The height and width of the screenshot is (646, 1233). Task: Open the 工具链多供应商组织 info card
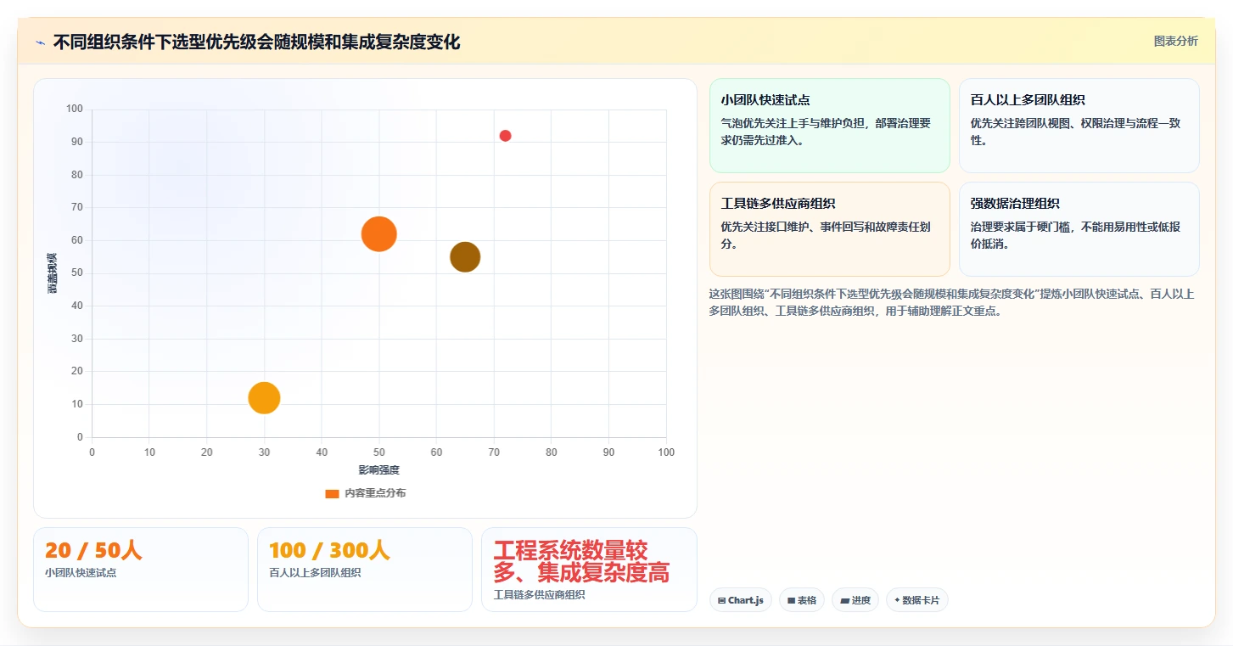[x=829, y=229]
